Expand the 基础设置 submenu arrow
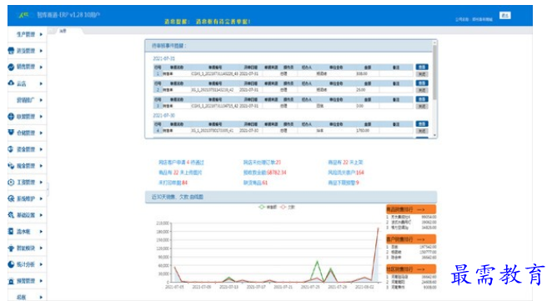The image size is (552, 301). (41, 215)
